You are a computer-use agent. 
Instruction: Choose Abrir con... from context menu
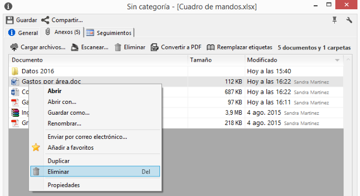pyautogui.click(x=95, y=102)
